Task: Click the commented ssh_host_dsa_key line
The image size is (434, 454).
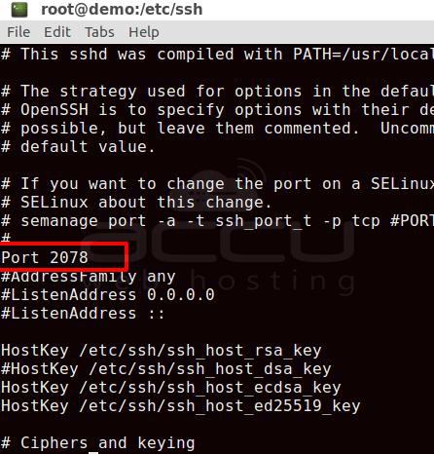Action: coord(166,369)
